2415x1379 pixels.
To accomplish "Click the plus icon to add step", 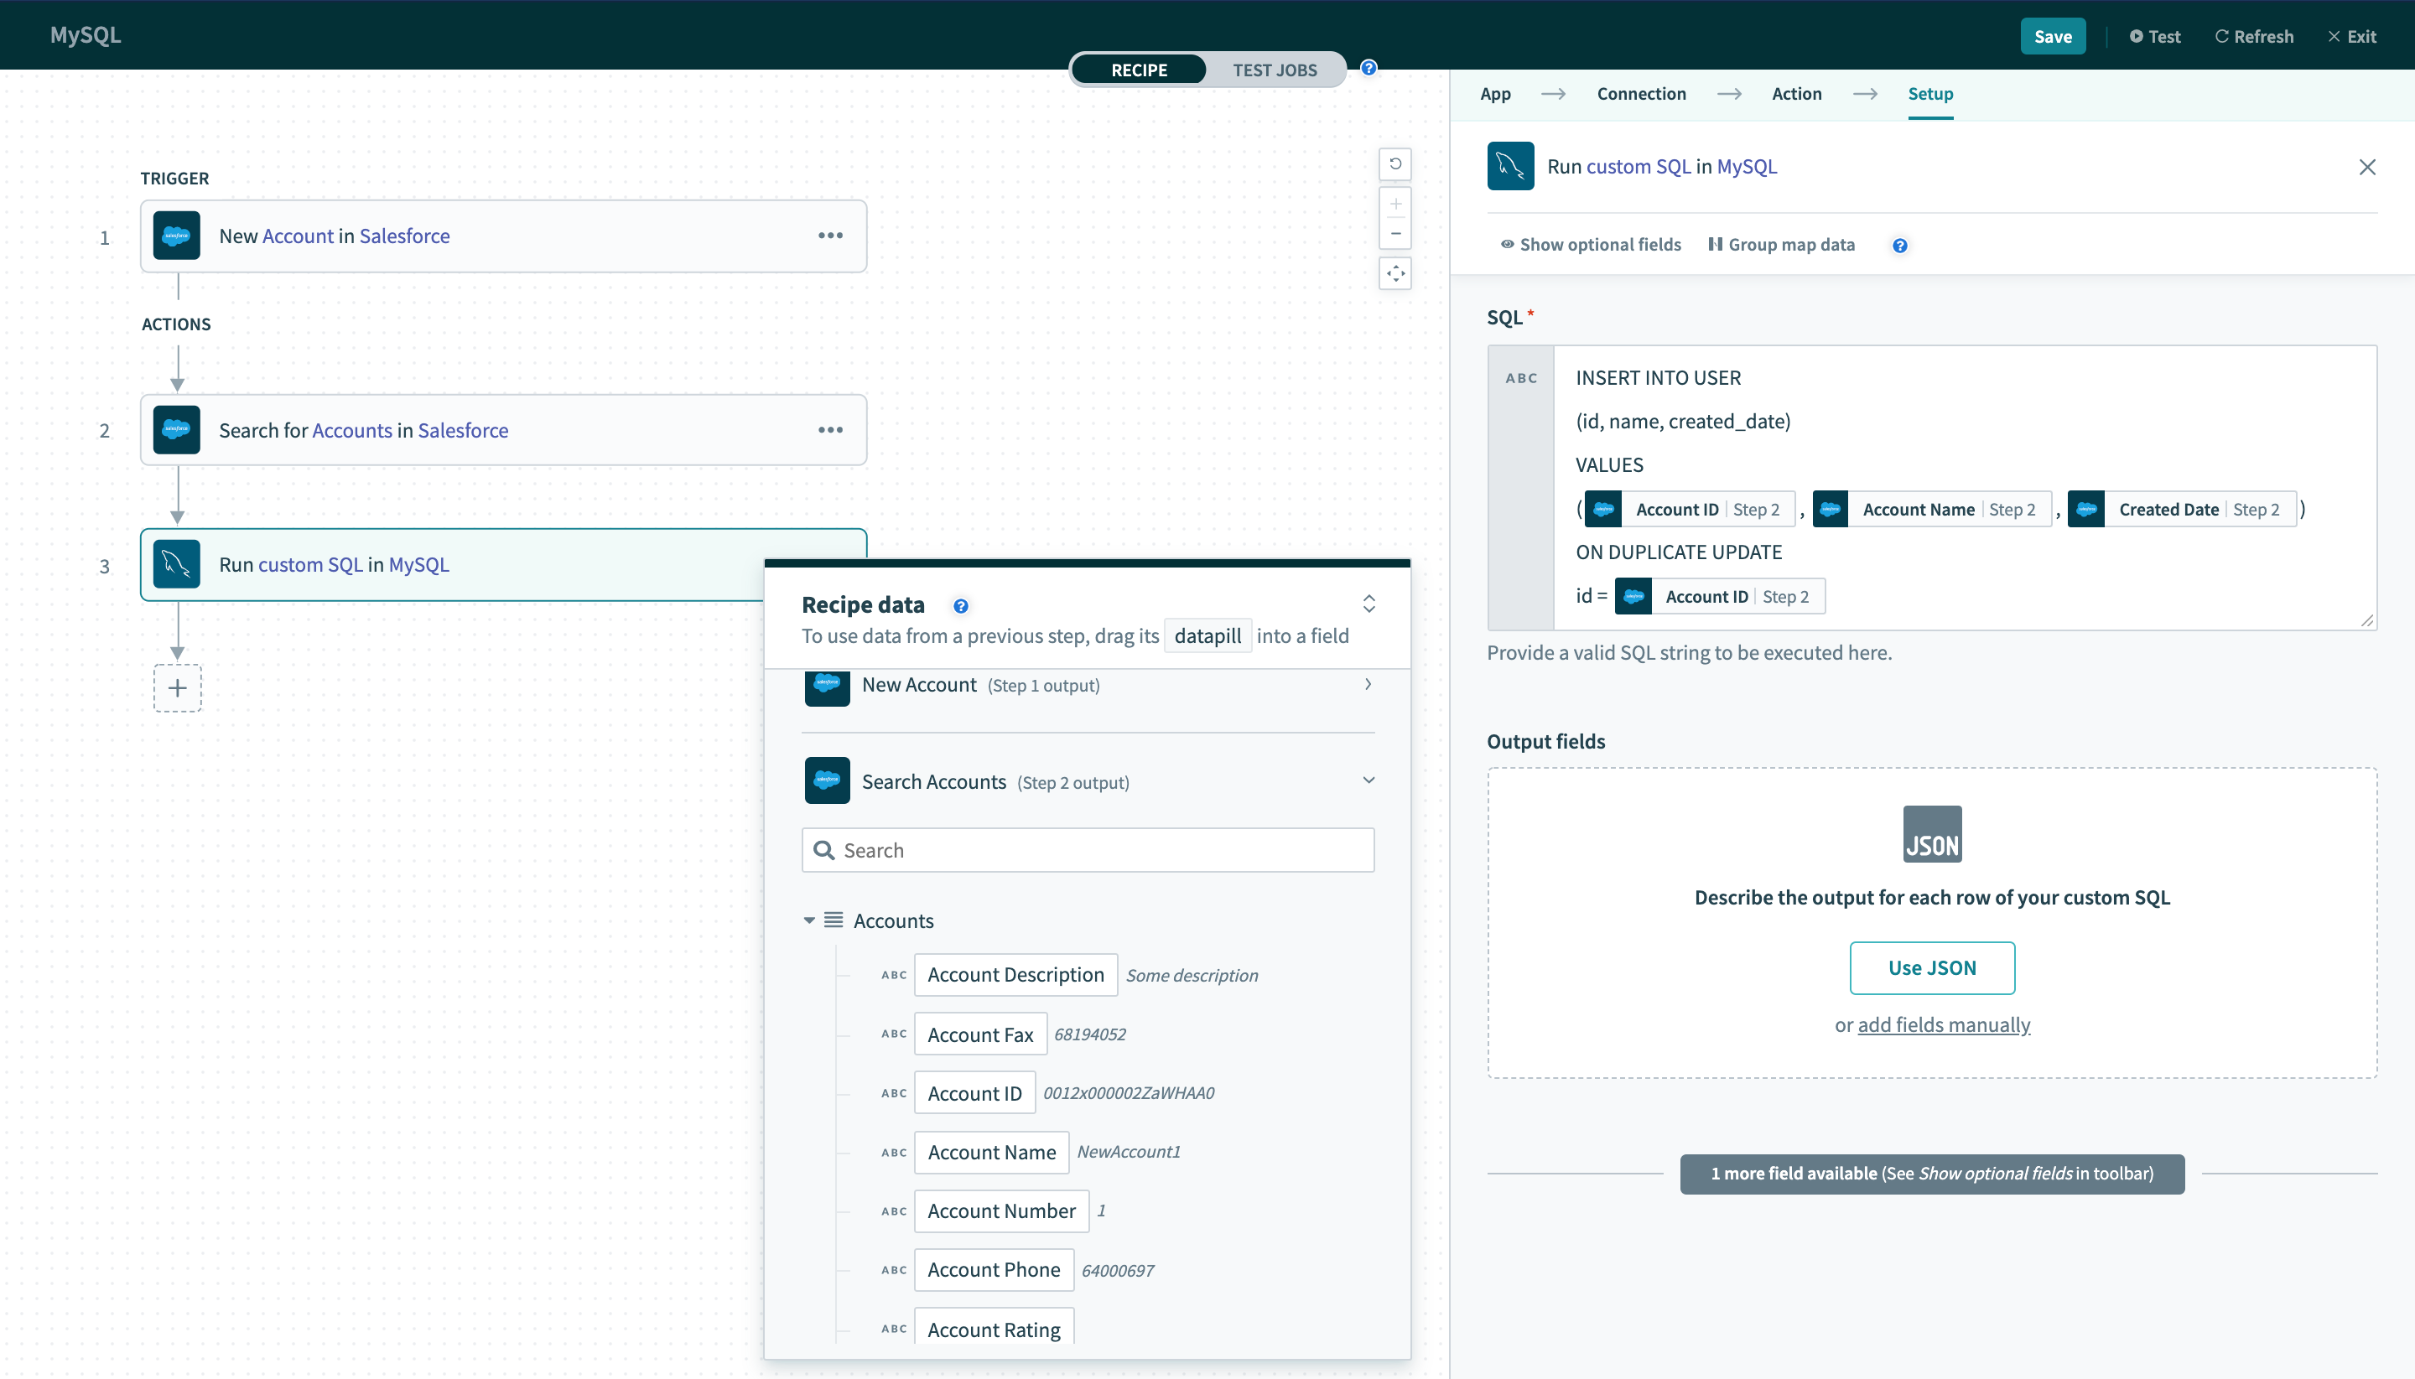I will pos(177,688).
